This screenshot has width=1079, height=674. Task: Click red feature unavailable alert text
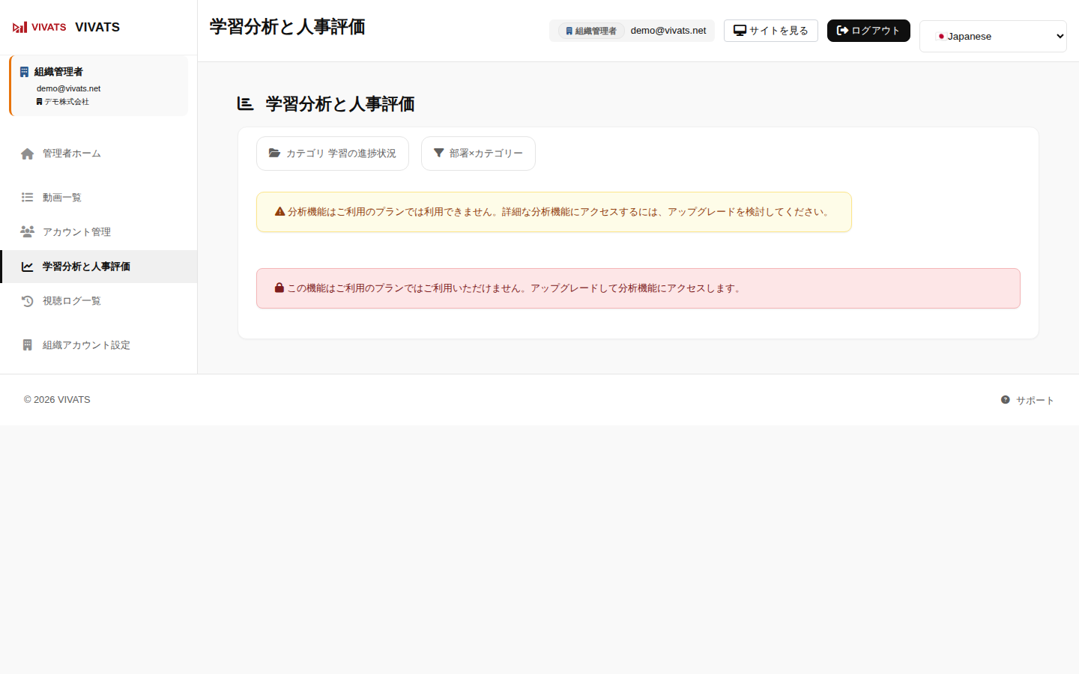[x=516, y=288]
